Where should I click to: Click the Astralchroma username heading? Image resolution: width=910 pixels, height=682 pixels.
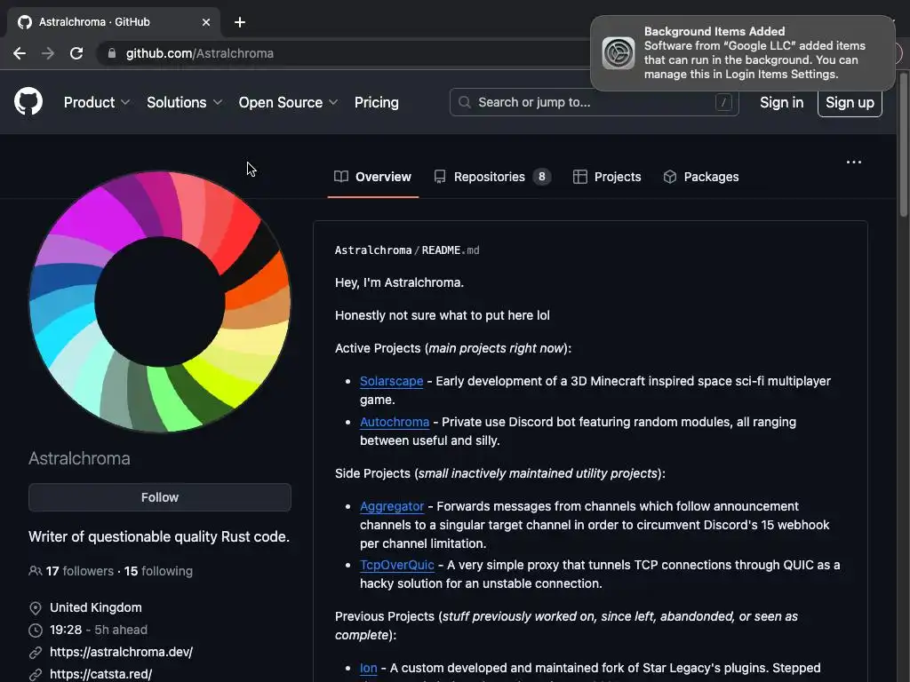click(x=79, y=458)
